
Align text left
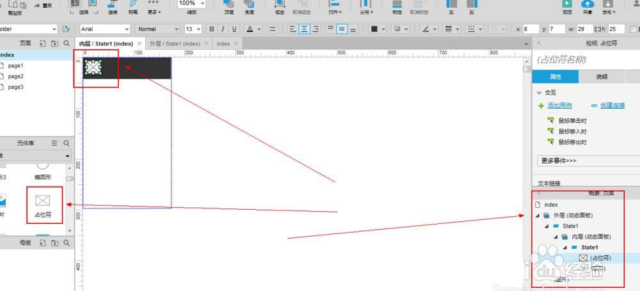coord(292,29)
